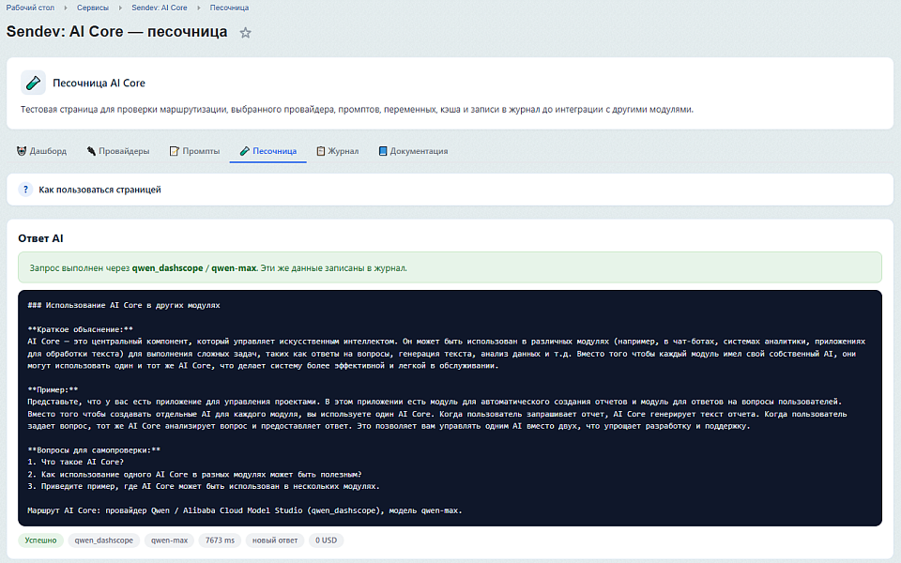Expand the Как пользоваться страницей section
Viewport: 901px width, 563px height.
(x=450, y=190)
